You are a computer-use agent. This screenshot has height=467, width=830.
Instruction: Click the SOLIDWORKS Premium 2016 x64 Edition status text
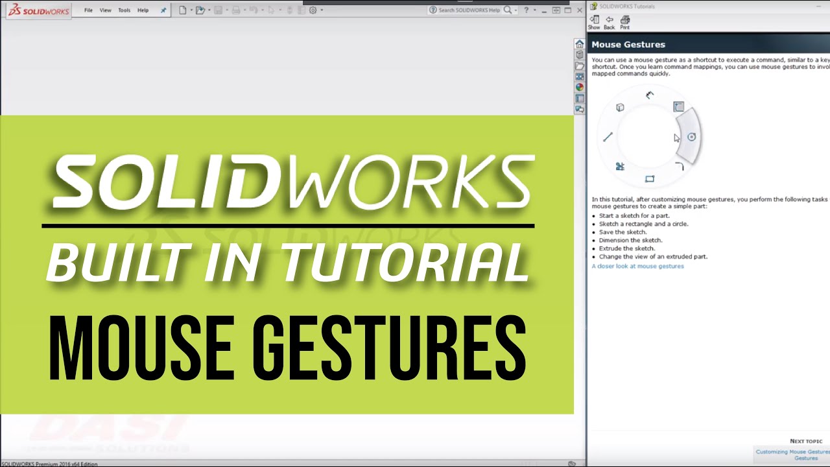pos(49,464)
